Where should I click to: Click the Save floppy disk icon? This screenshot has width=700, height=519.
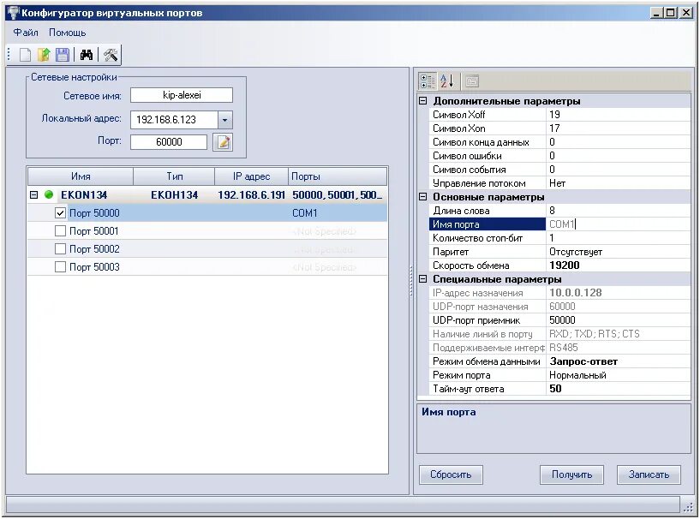pos(62,55)
